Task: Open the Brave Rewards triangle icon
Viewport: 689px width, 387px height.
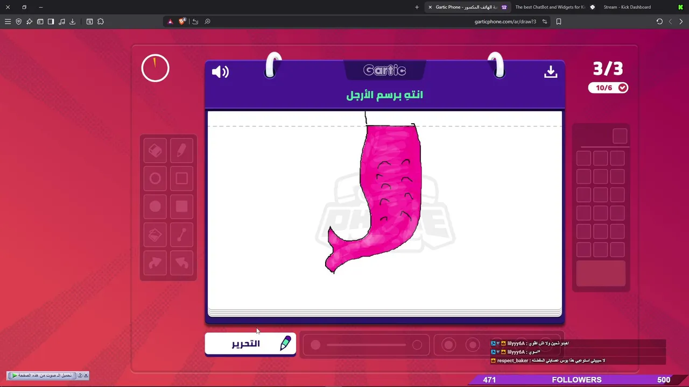Action: 170,21
